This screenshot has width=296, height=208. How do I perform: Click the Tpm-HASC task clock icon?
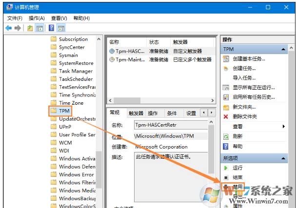click(112, 51)
